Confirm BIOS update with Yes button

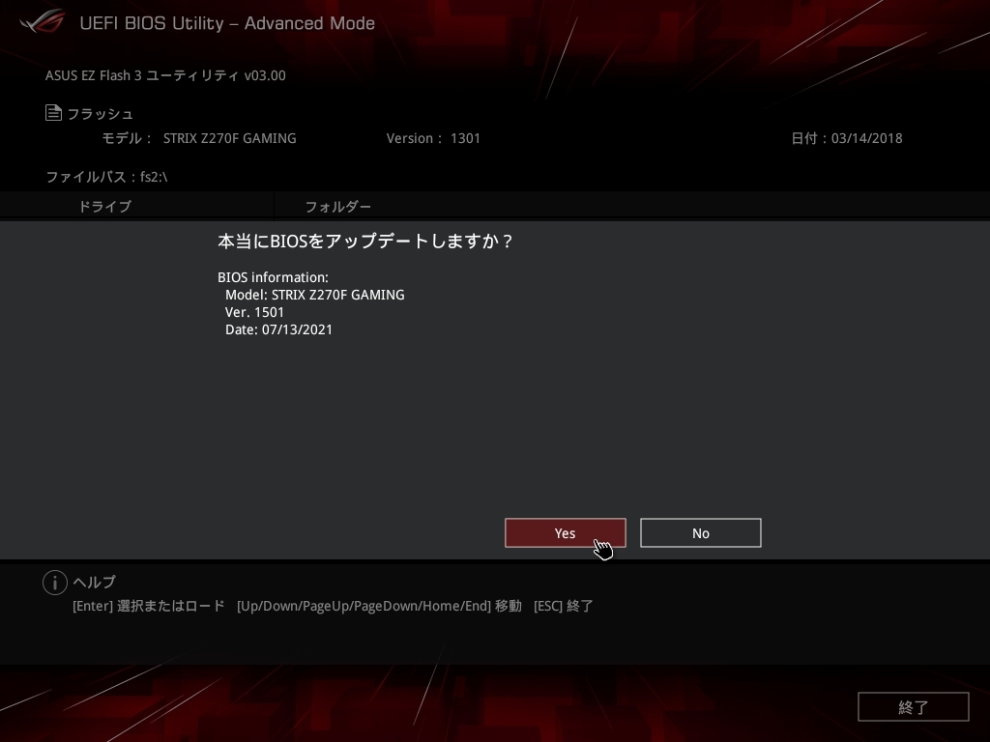pos(565,533)
